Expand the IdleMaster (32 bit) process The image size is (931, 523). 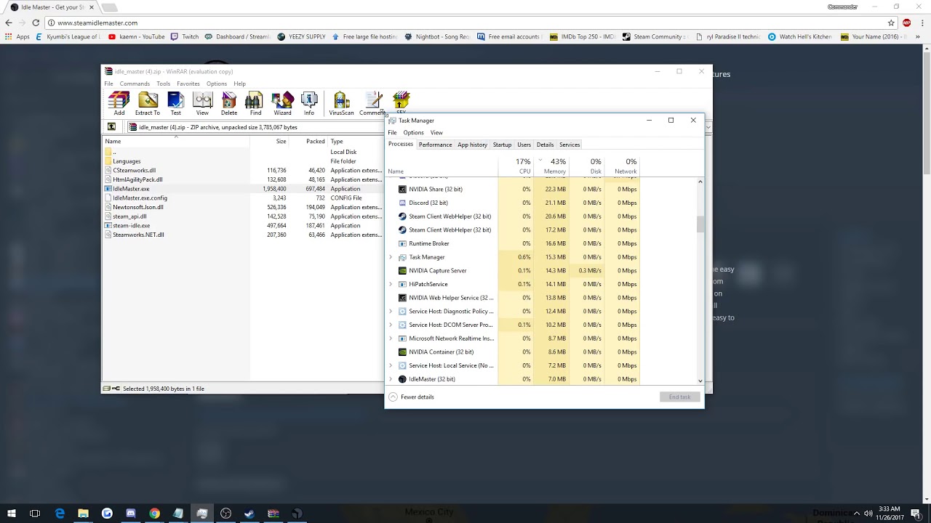coord(391,379)
